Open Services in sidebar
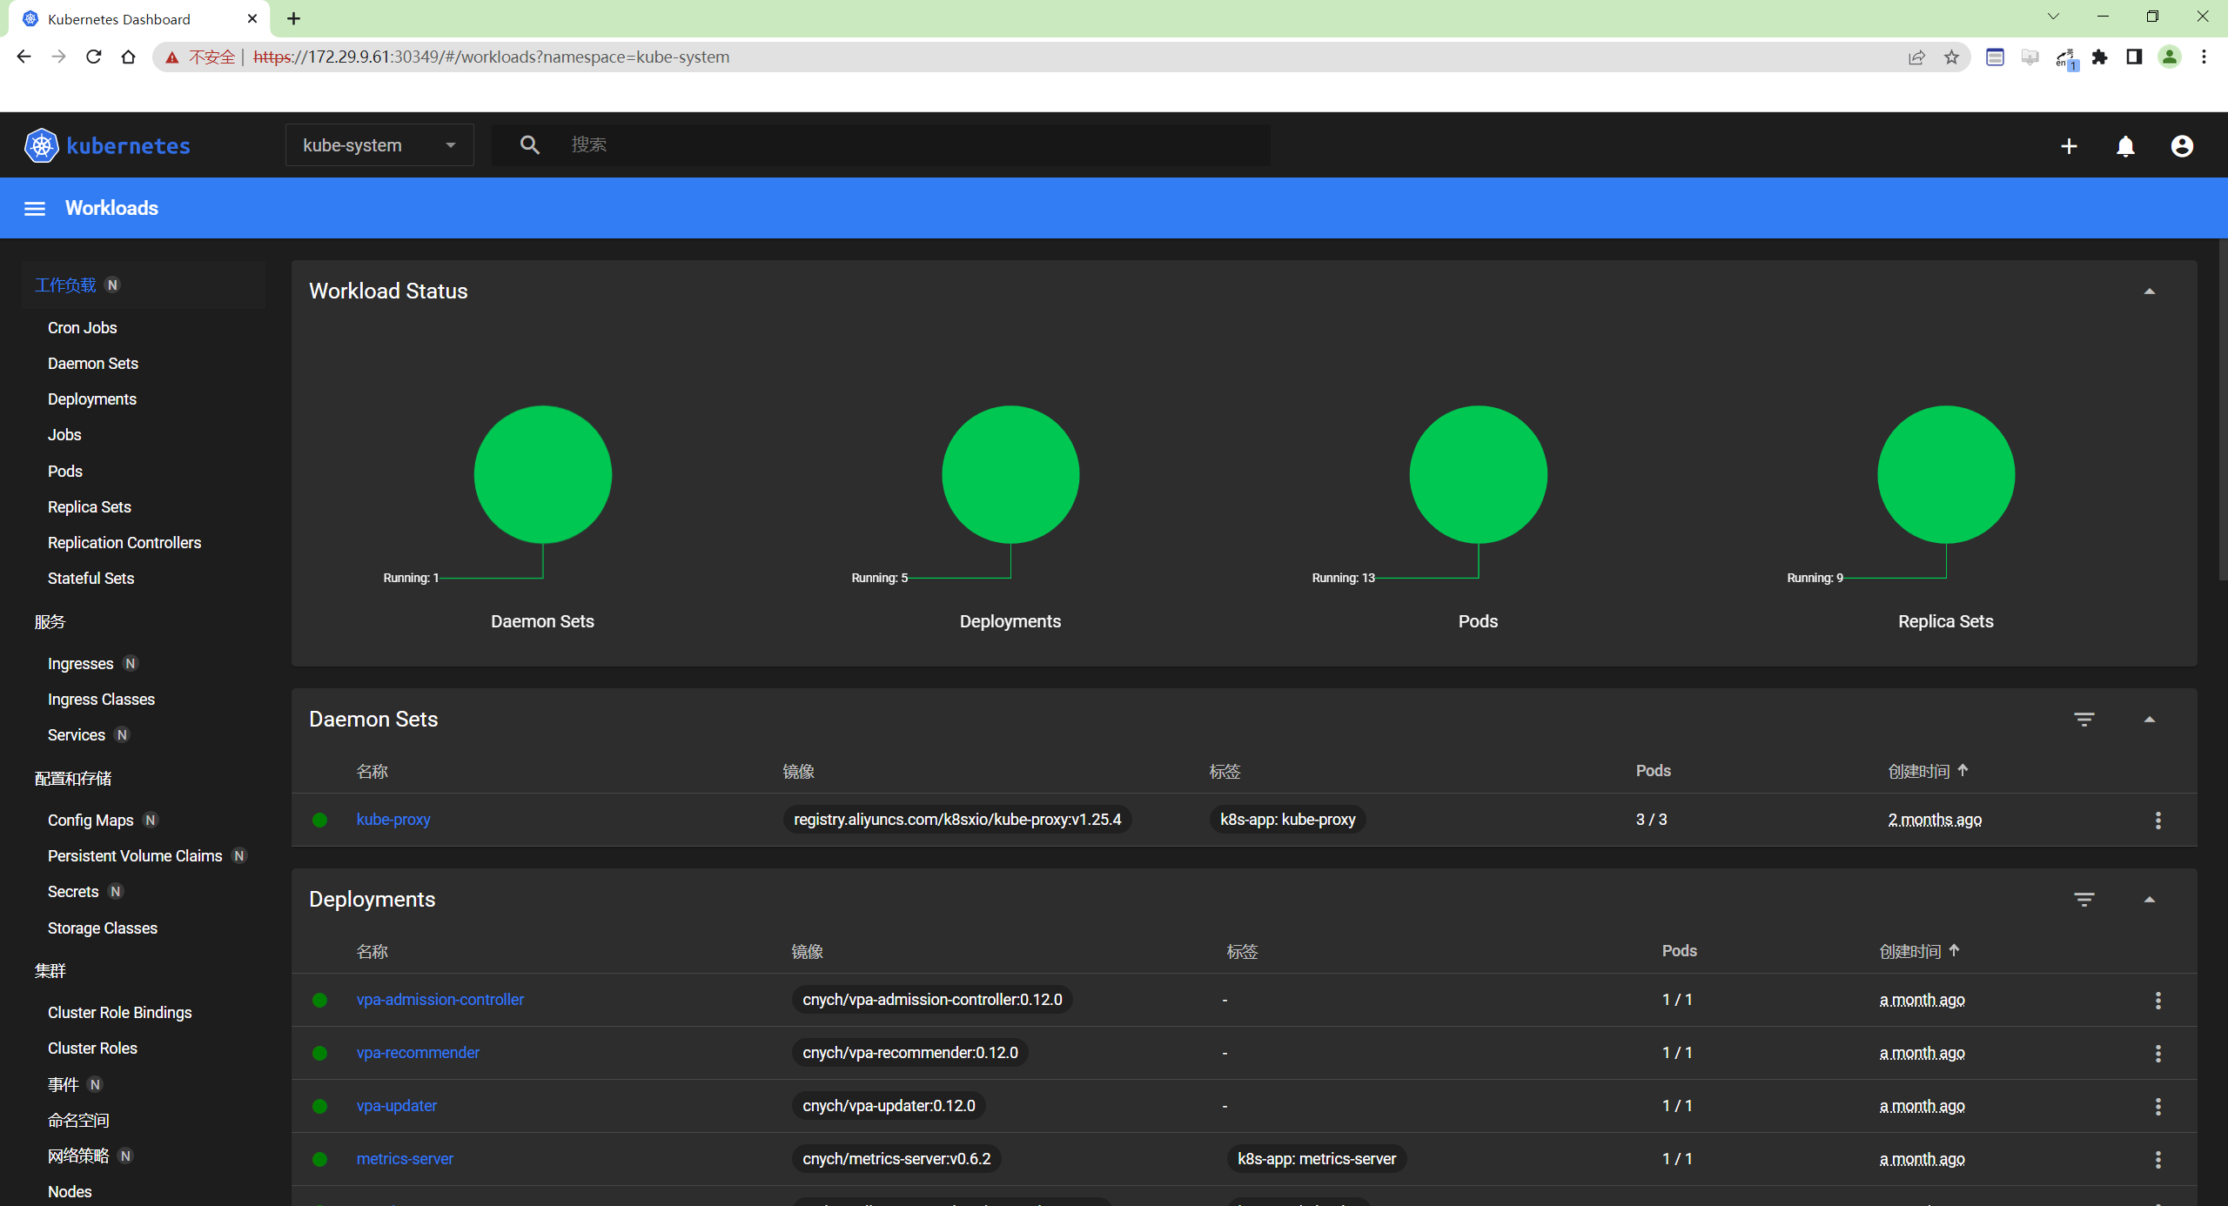 tap(77, 735)
